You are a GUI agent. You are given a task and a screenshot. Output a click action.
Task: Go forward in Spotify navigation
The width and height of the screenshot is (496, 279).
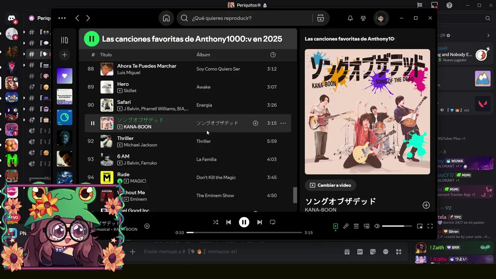tap(88, 18)
